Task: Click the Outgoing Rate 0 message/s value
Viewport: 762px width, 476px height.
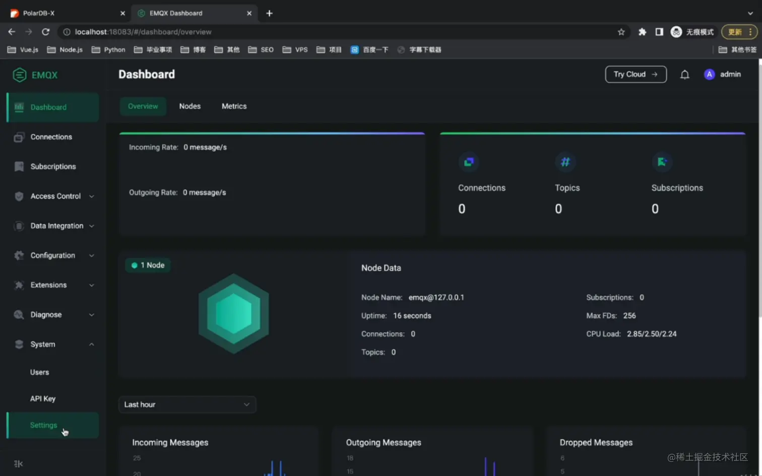Action: pyautogui.click(x=204, y=192)
